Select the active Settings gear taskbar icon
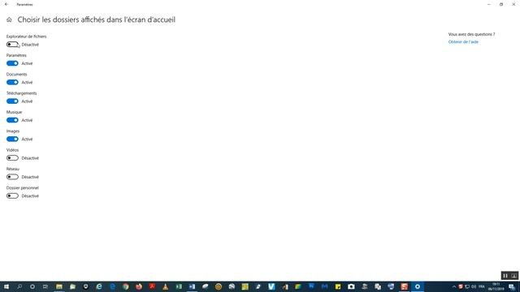 point(418,286)
